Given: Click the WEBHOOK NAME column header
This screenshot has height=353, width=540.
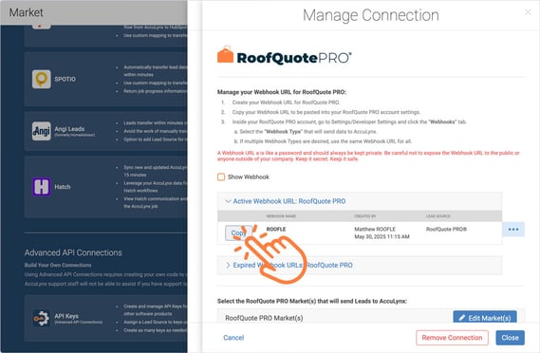Looking at the screenshot, I should click(x=281, y=216).
